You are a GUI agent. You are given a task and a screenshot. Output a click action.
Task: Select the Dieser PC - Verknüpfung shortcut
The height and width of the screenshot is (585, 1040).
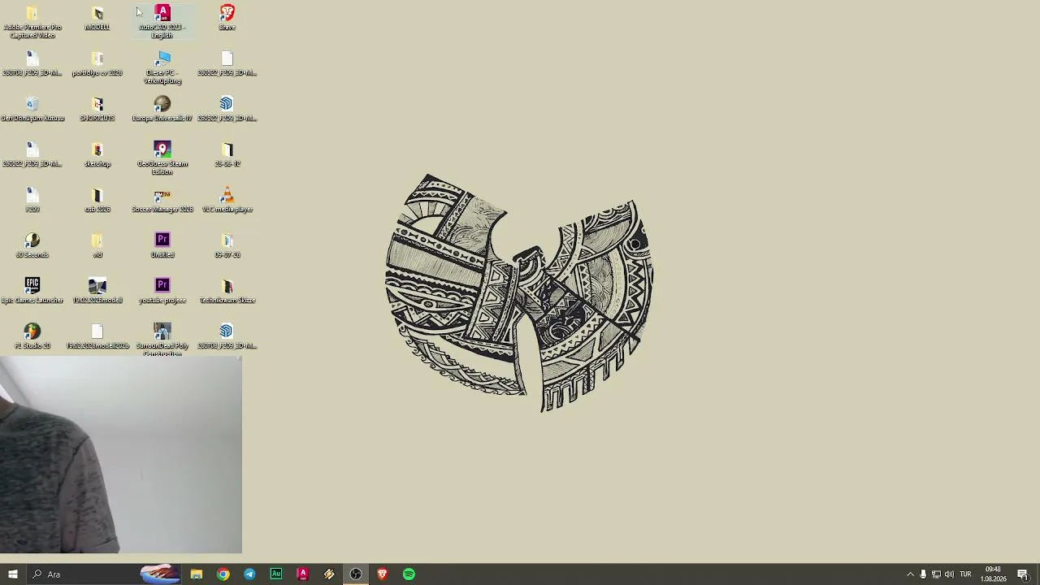pos(162,67)
